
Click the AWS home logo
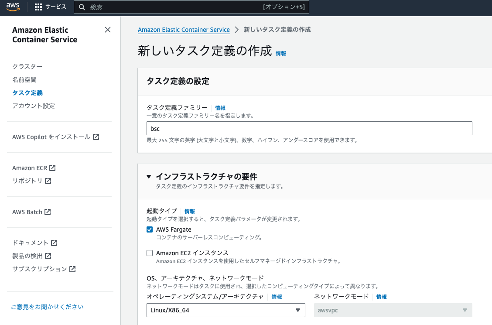click(x=13, y=7)
